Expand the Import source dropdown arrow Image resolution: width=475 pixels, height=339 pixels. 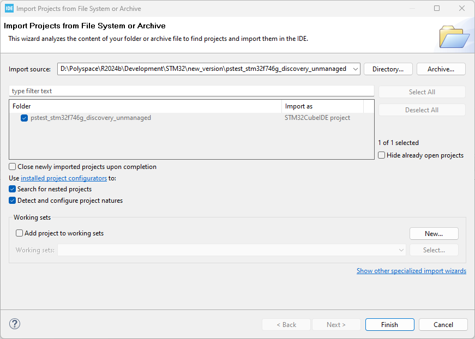[356, 69]
